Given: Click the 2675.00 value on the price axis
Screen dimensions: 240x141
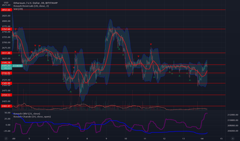Looking at the screenshot, I should [x=6, y=48].
